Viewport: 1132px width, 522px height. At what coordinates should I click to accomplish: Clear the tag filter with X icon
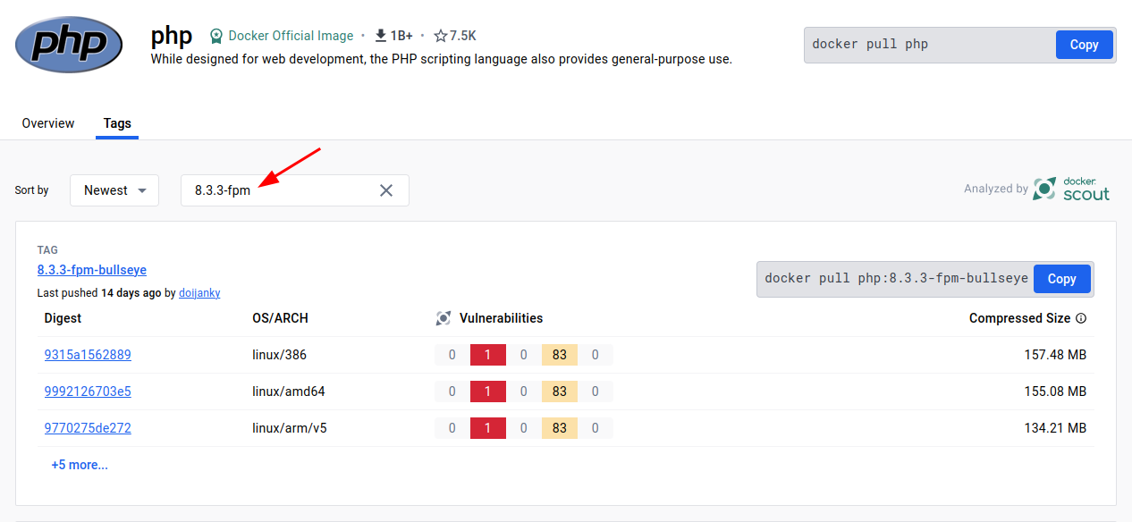386,190
